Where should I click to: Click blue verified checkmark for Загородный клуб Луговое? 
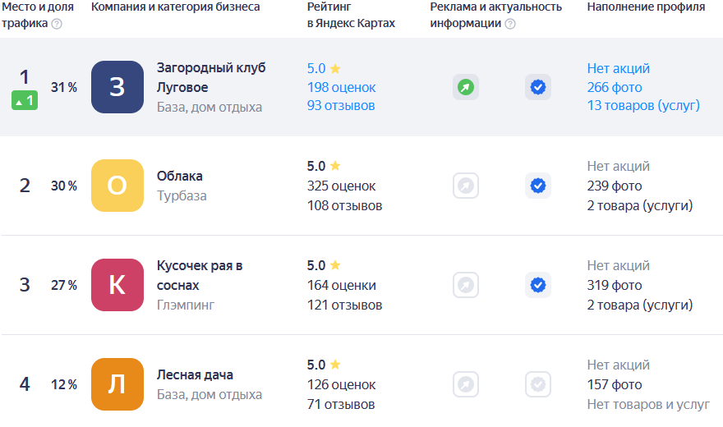538,87
